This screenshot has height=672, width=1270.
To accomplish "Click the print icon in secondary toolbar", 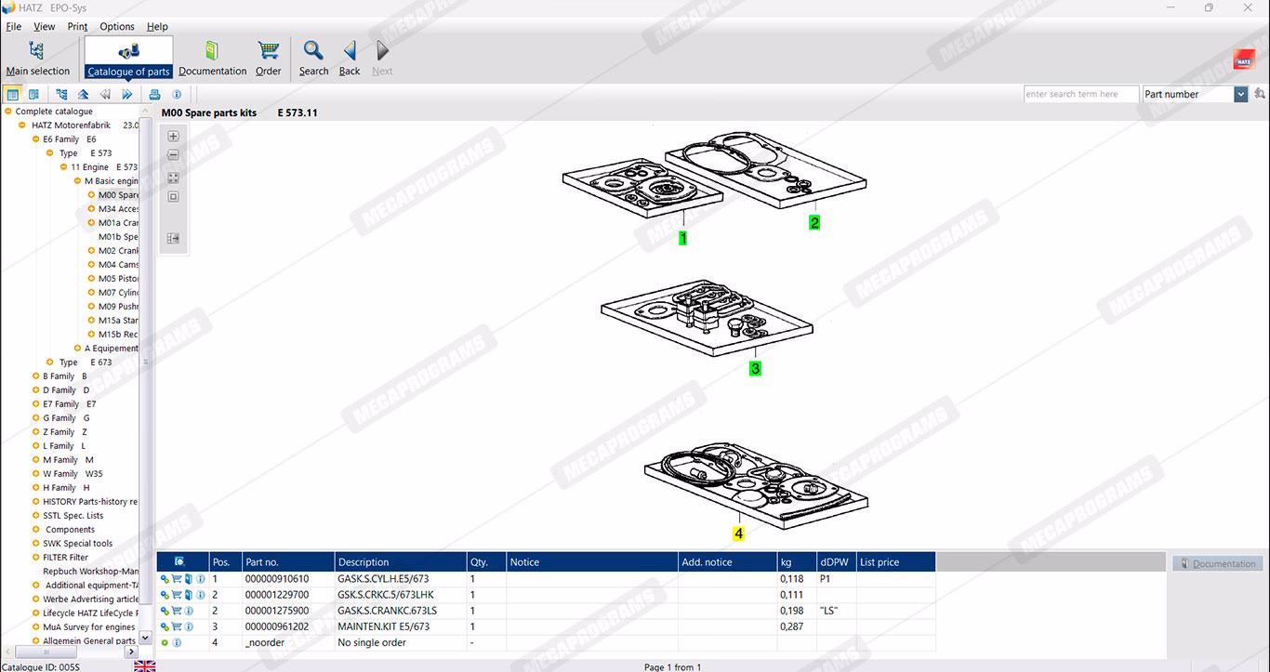I will [155, 94].
